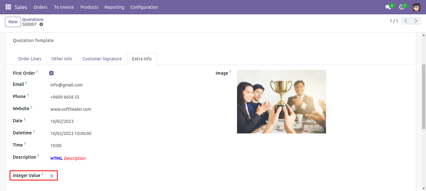
Task: Go to the previous record arrow
Action: 406,21
